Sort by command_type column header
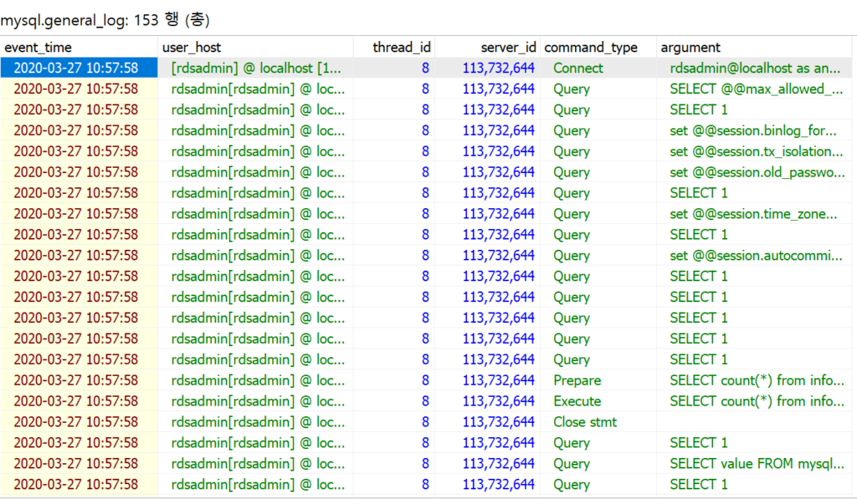The image size is (857, 499). click(x=591, y=48)
